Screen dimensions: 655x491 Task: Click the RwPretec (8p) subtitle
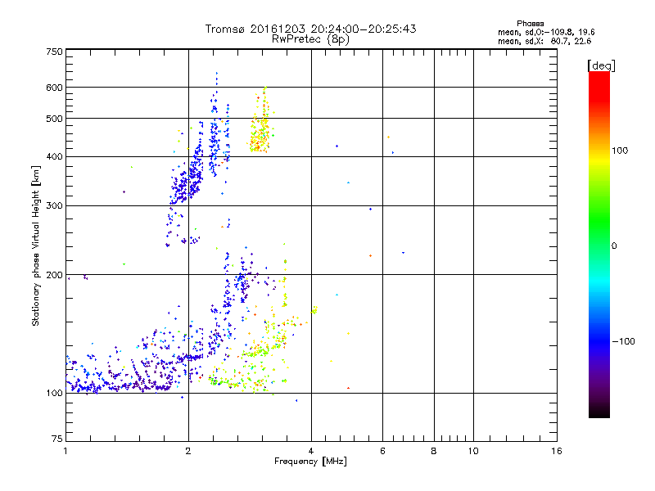coord(310,39)
